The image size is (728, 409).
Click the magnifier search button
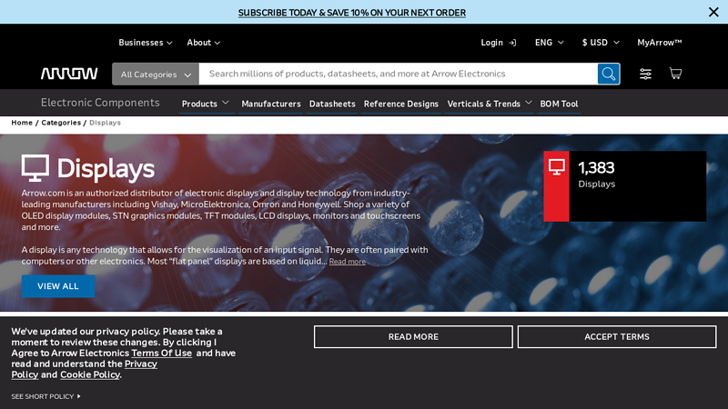point(608,74)
